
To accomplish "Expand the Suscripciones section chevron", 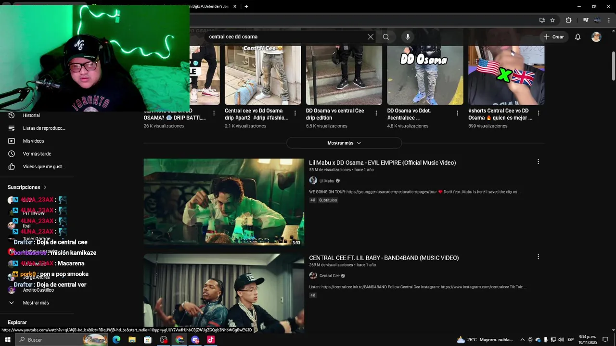I will coord(45,187).
